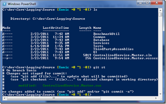This screenshot has width=166, height=104.
Task: Click the modified CentralizedService.Master.suo entry
Action: point(72,86)
